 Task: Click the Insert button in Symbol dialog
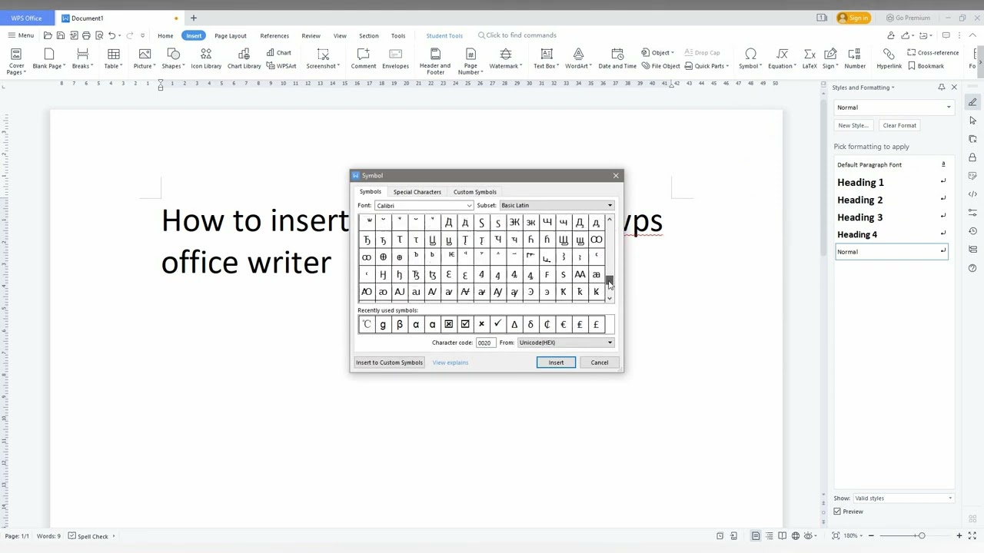coord(556,363)
